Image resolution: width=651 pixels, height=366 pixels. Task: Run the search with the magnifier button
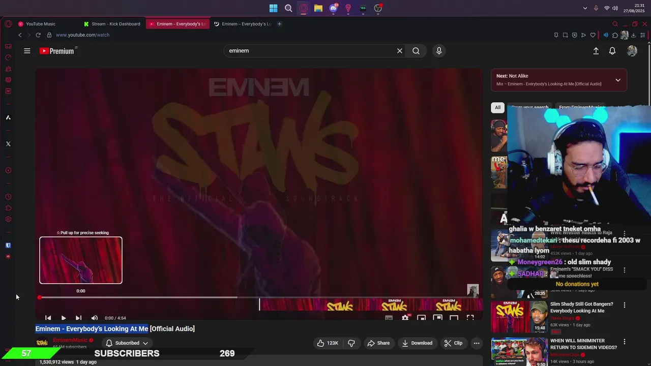[x=416, y=51]
